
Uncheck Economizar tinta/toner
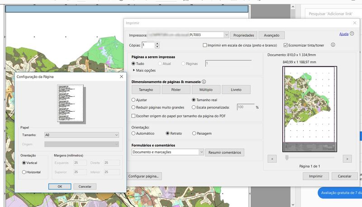(x=286, y=46)
